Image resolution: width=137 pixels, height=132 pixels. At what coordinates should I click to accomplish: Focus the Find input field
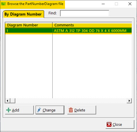click(85, 13)
